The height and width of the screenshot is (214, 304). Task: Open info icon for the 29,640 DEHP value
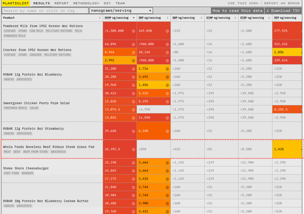pyautogui.click(x=134, y=131)
